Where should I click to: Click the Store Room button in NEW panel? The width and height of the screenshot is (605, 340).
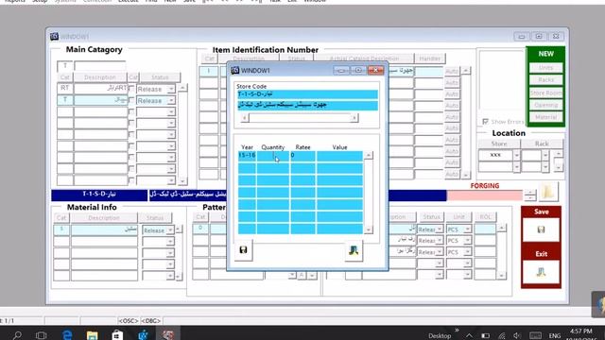coord(545,93)
